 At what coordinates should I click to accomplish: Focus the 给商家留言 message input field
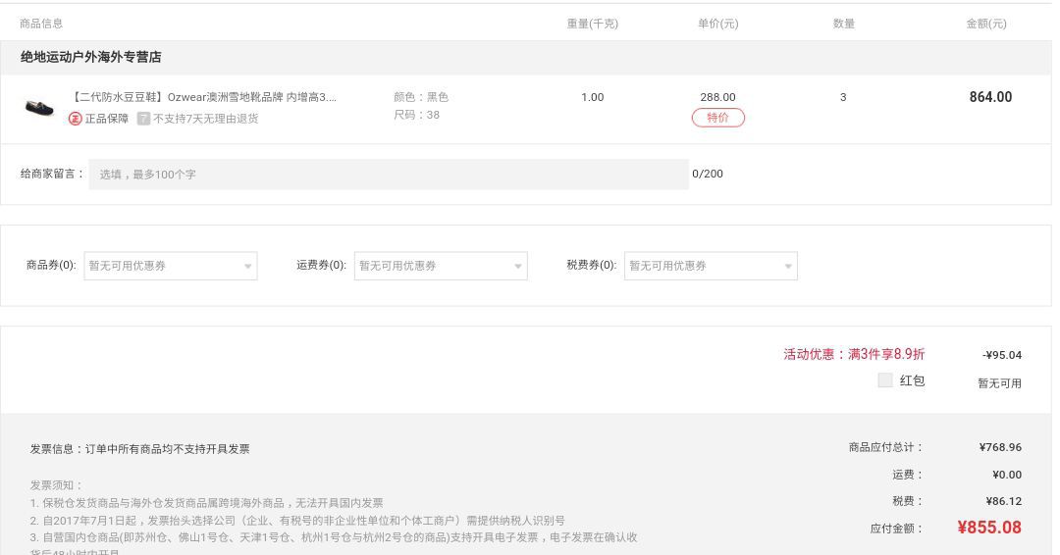[389, 175]
